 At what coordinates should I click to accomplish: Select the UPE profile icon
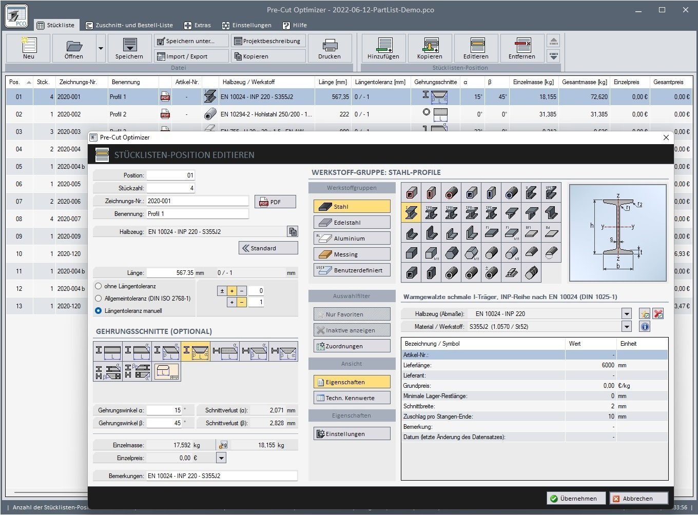(551, 193)
